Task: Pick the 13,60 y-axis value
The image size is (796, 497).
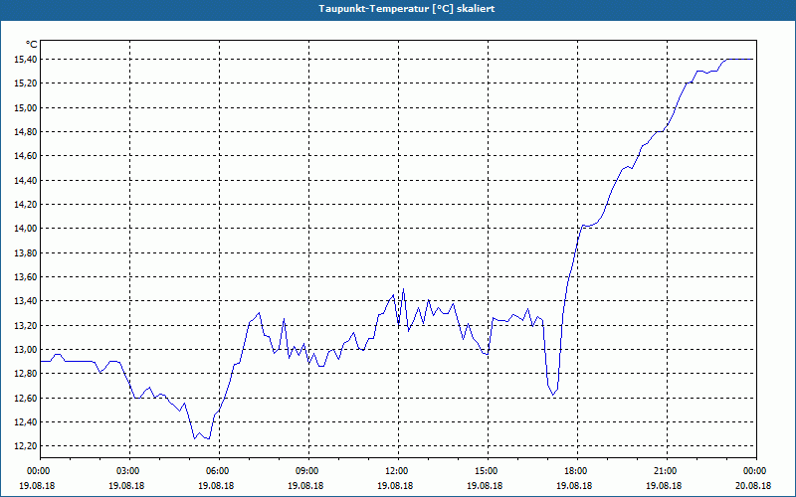Action: (x=26, y=277)
